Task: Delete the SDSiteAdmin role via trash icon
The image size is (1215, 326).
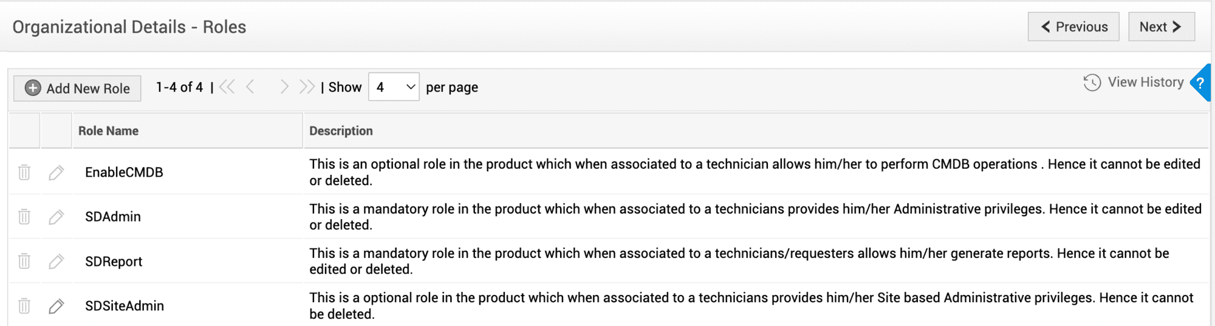Action: click(x=24, y=306)
